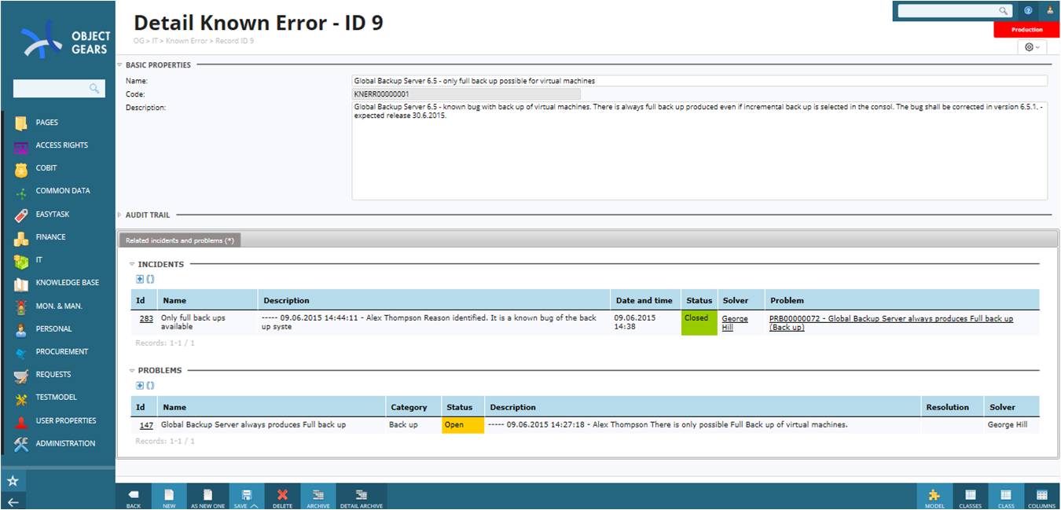Go to OG in the breadcrumb
1061x510 pixels.
[139, 41]
